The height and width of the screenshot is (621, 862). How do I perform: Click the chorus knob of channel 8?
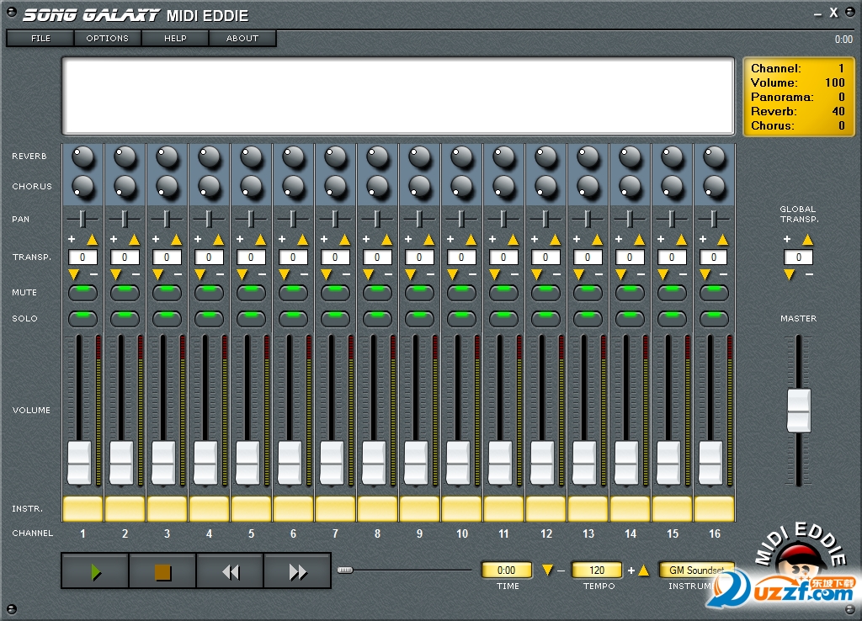click(378, 187)
